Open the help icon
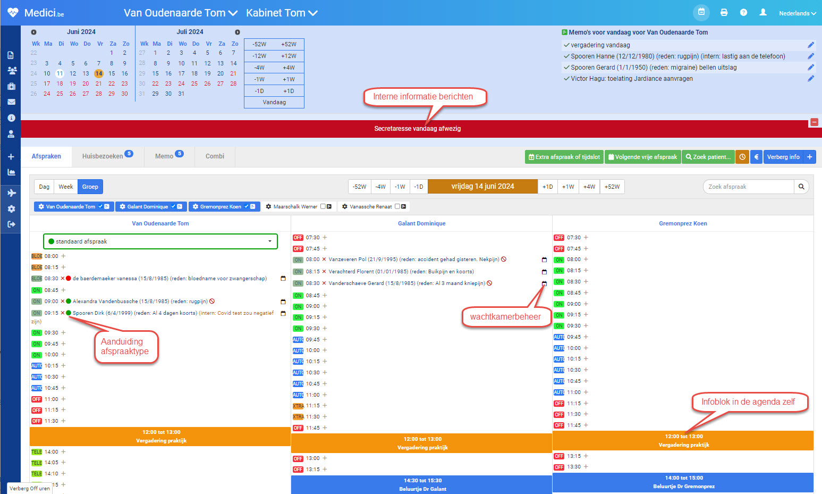 pyautogui.click(x=743, y=12)
